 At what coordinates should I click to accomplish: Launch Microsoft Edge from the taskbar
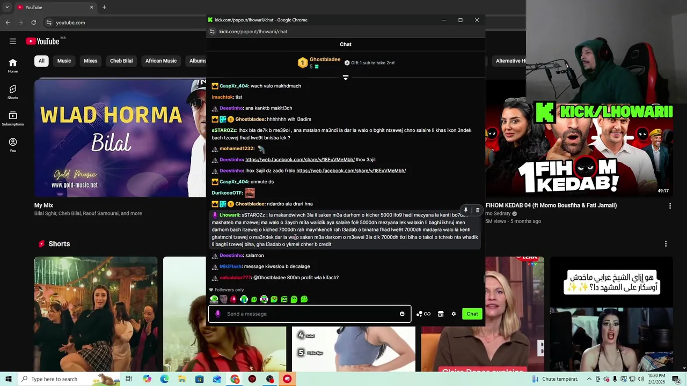coord(164,379)
